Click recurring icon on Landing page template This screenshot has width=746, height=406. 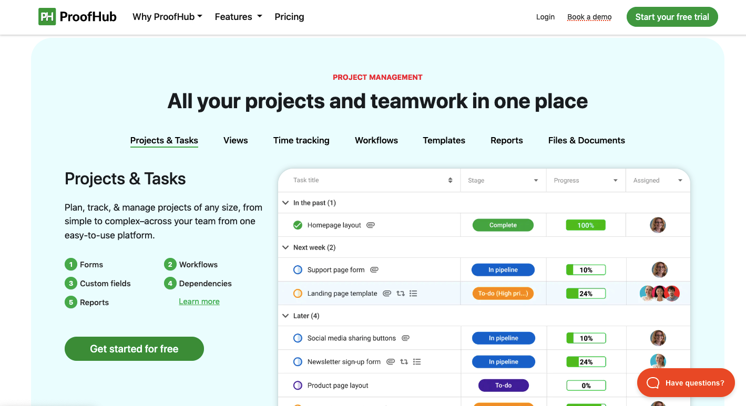(x=401, y=294)
